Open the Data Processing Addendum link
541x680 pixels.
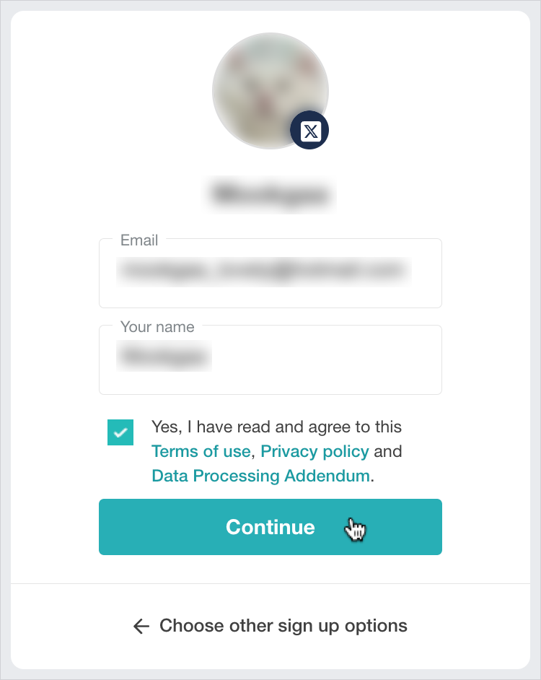coord(260,476)
